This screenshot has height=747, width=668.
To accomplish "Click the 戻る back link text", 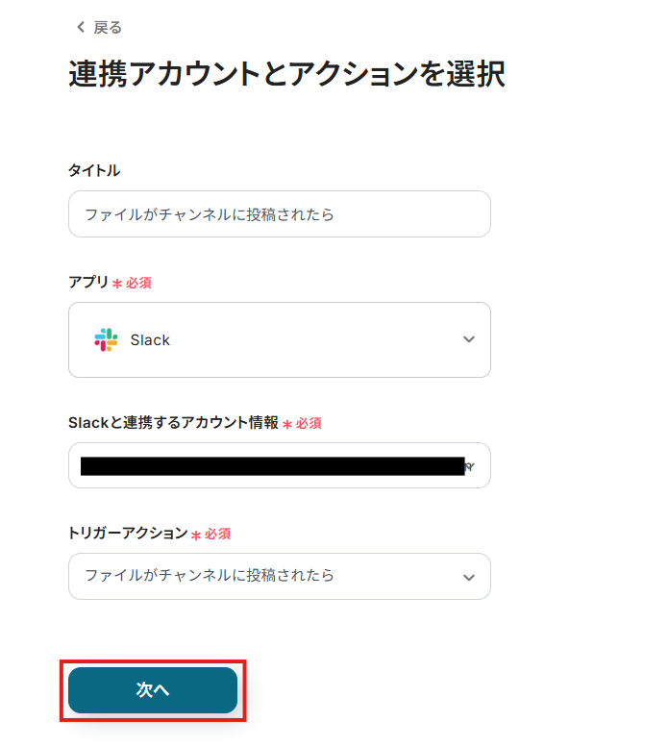I will click(108, 27).
